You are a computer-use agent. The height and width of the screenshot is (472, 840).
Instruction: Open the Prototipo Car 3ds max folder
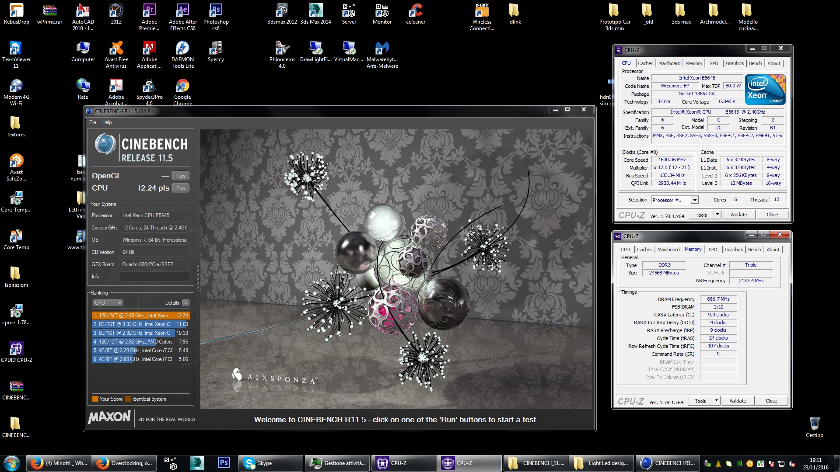coord(615,17)
